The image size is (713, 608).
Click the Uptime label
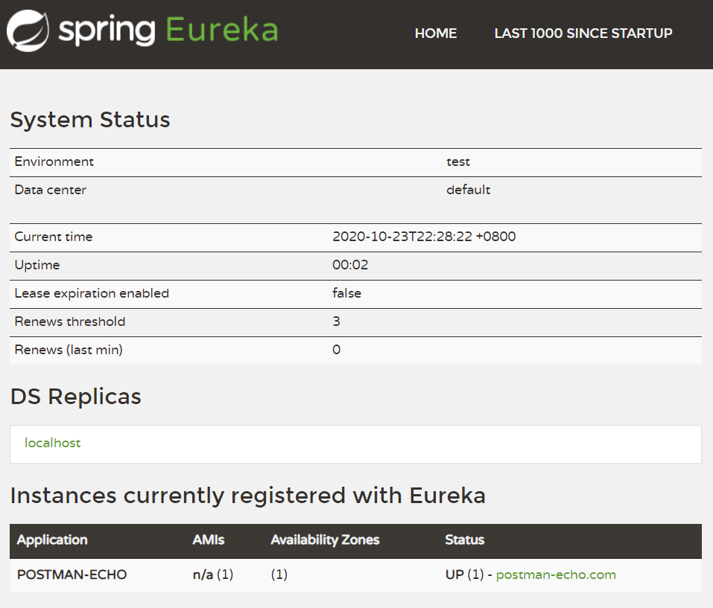[37, 265]
